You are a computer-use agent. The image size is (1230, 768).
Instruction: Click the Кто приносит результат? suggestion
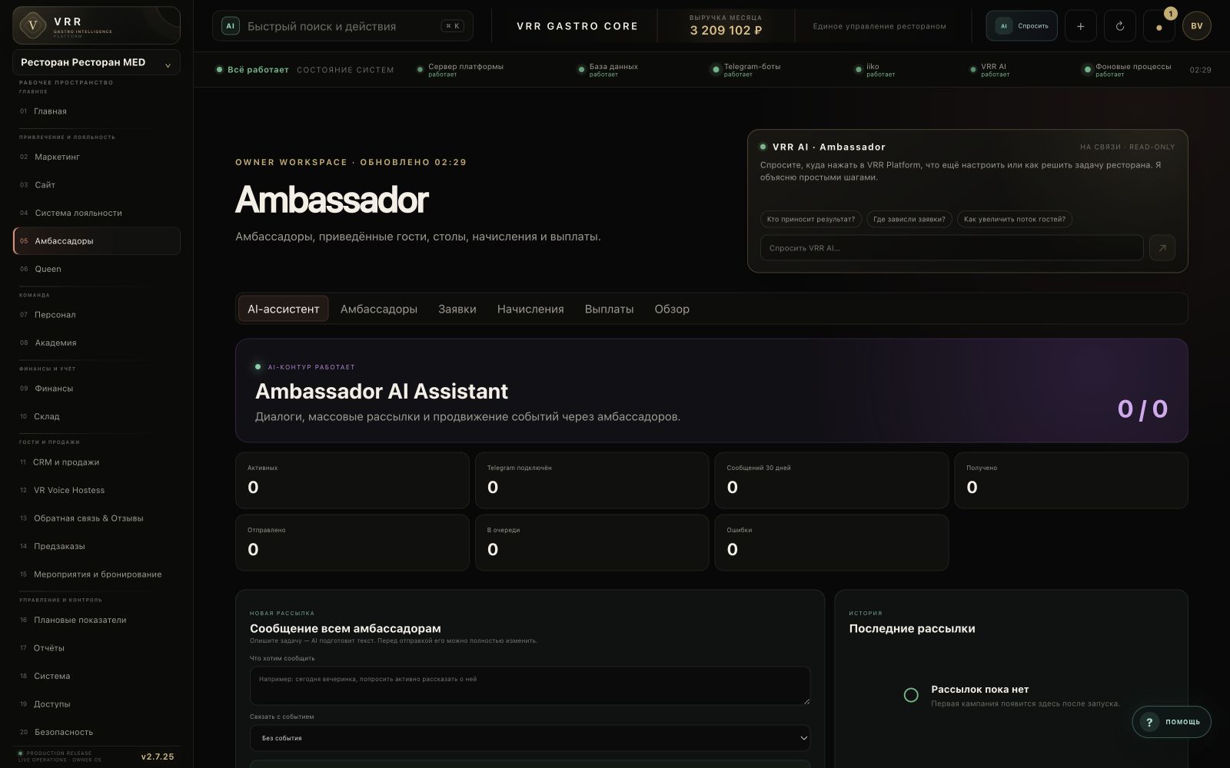pyautogui.click(x=811, y=220)
